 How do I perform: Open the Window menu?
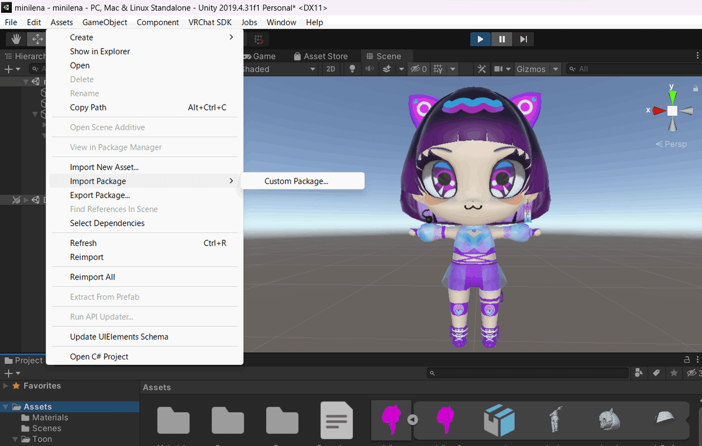(281, 22)
